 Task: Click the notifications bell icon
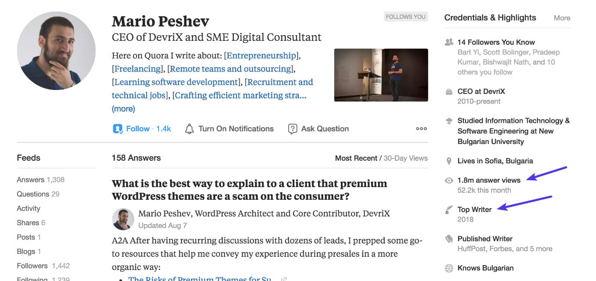190,128
